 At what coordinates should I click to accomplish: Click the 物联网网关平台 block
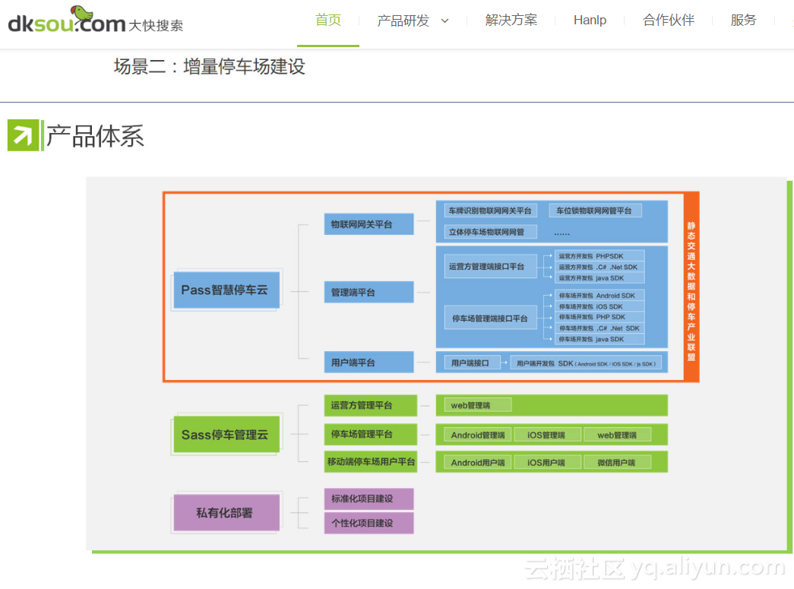[369, 224]
